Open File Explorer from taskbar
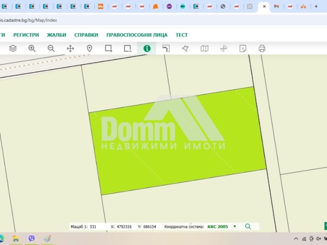The width and height of the screenshot is (327, 245). pyautogui.click(x=16, y=238)
